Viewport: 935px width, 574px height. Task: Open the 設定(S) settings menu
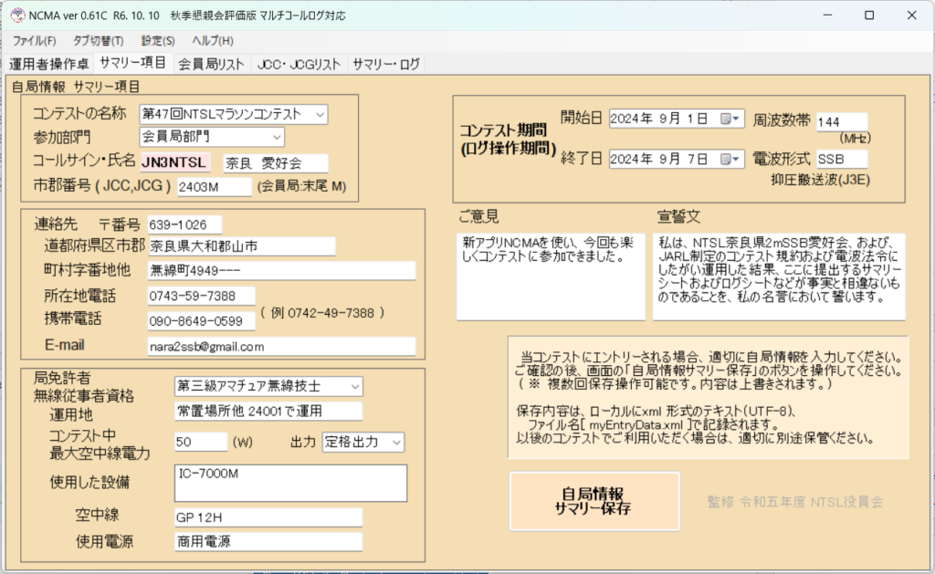click(158, 41)
